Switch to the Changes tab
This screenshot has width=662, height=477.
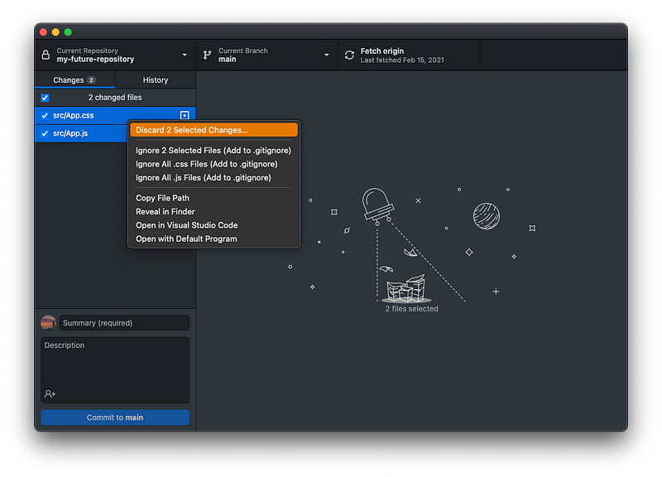(x=74, y=79)
